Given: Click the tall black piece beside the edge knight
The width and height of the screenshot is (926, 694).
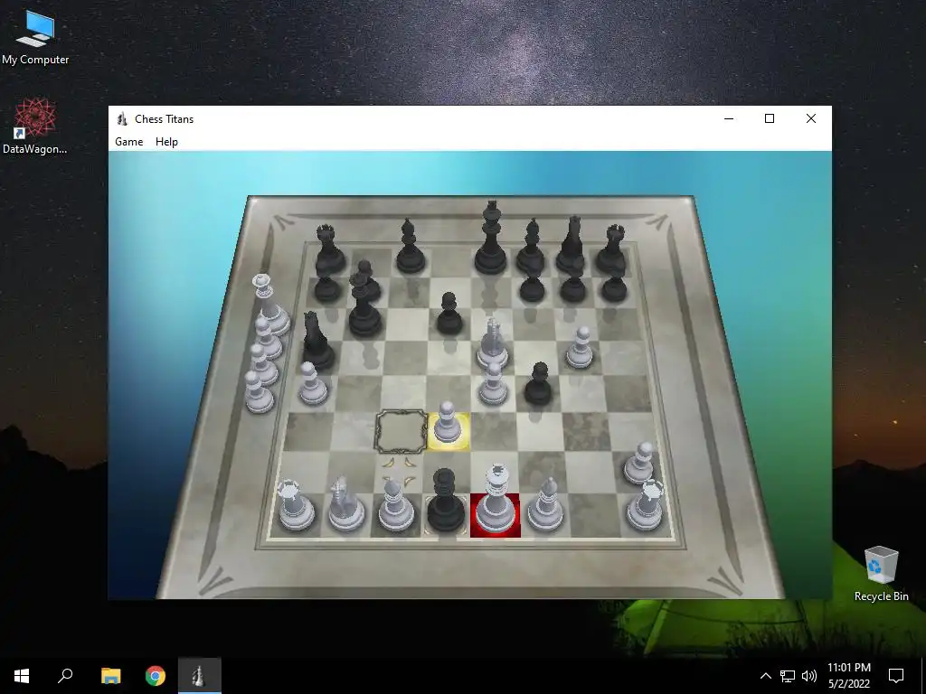Looking at the screenshot, I should 364,305.
